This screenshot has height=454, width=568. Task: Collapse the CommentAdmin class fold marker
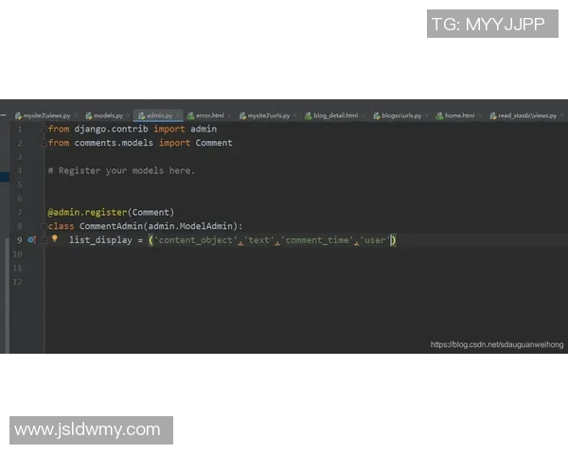[x=44, y=226]
